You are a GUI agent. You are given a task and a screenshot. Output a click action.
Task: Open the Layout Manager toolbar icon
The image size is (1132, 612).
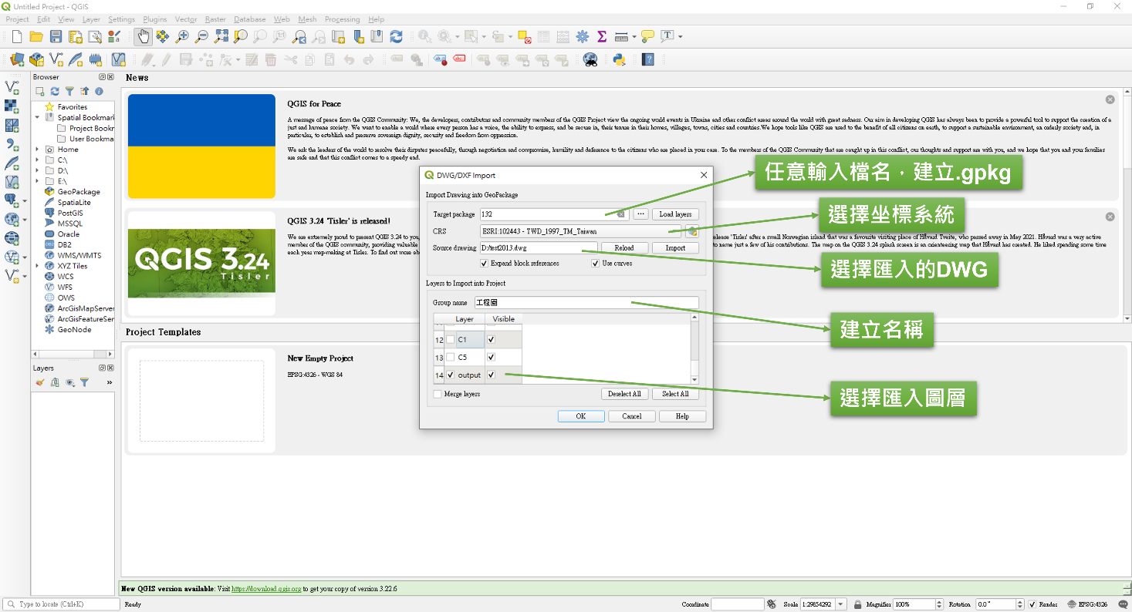[94, 36]
